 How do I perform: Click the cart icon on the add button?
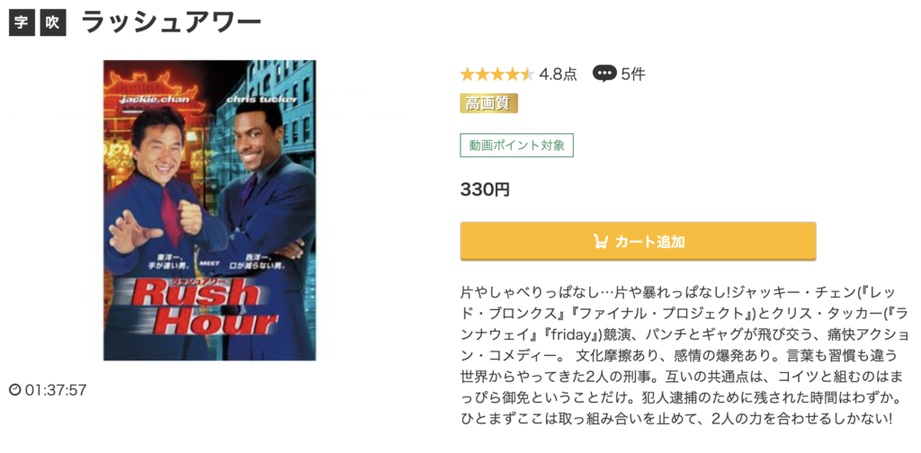600,242
